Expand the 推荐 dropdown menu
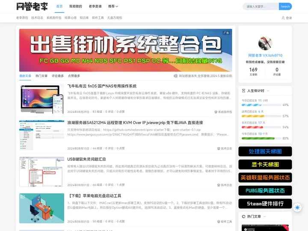 (x=113, y=6)
